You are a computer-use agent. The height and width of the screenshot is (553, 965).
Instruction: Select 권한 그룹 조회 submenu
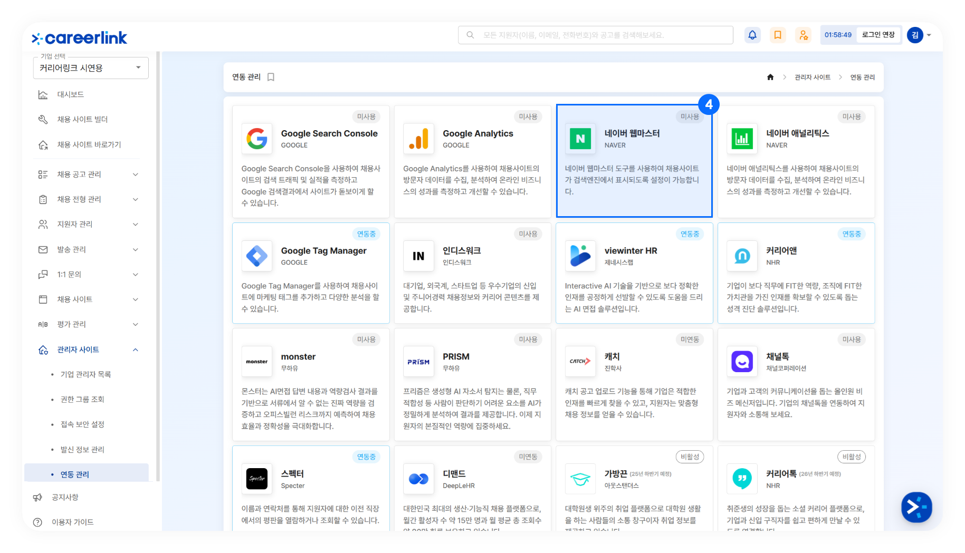click(x=82, y=400)
